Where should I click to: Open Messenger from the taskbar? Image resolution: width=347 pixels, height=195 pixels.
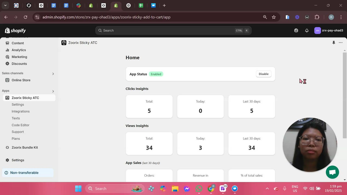(187, 188)
